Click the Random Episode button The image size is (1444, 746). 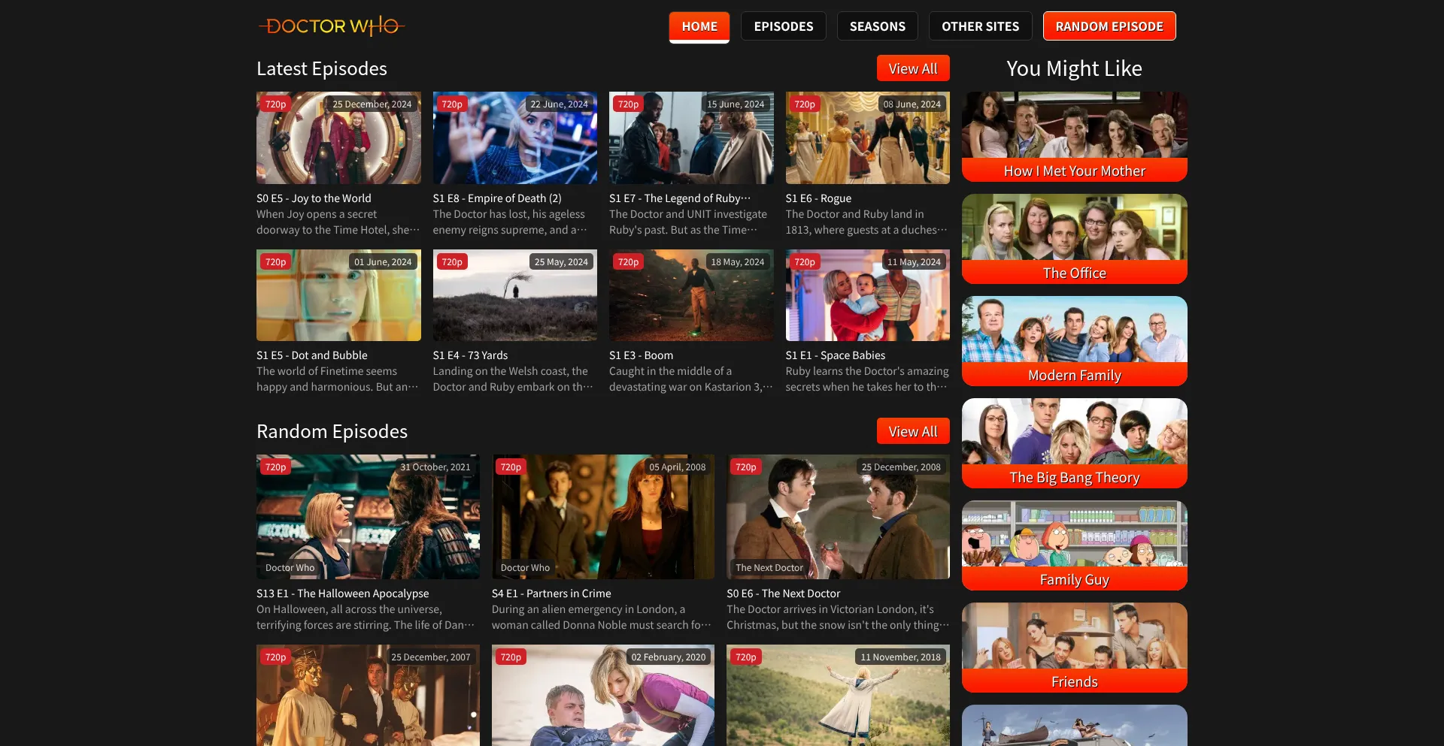click(1109, 26)
